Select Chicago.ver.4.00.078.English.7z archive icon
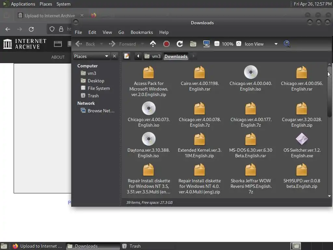Screen dimensions: 333x250 [x=200, y=108]
